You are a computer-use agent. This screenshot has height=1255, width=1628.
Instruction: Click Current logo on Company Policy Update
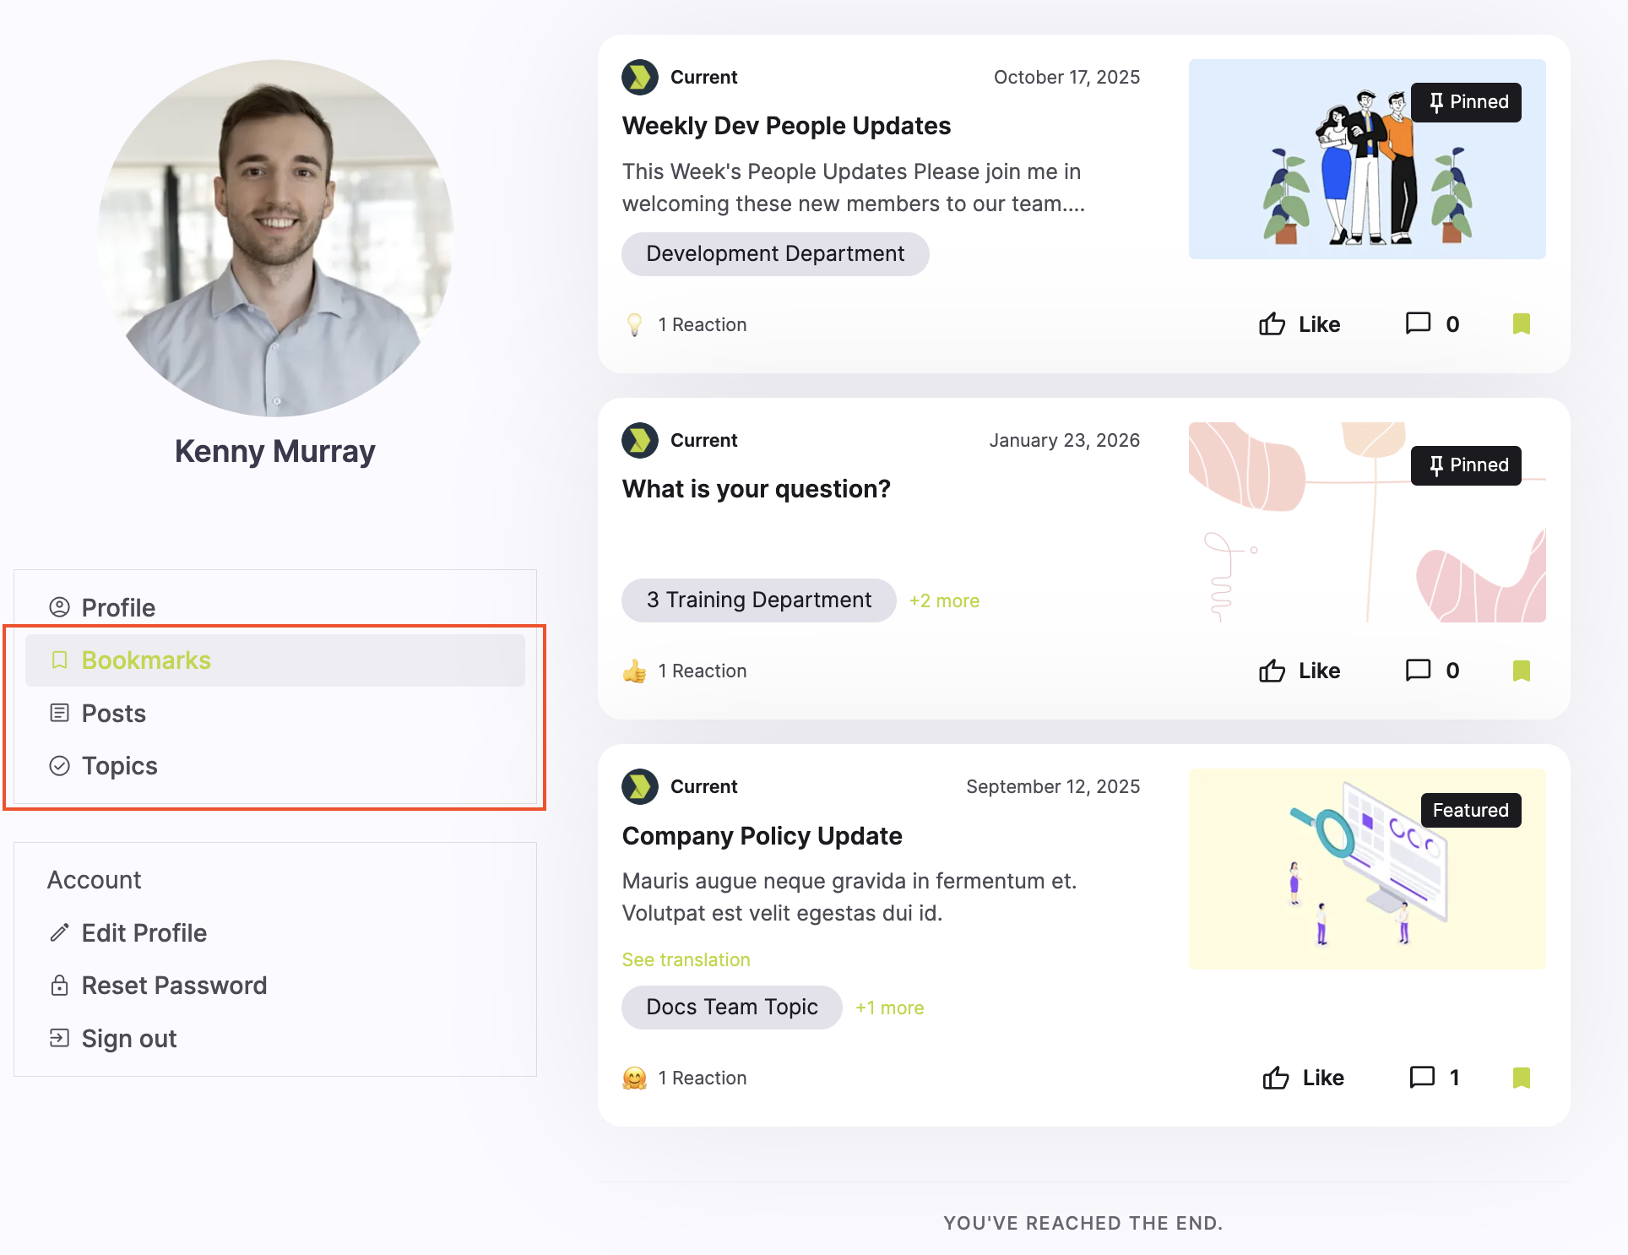640,787
